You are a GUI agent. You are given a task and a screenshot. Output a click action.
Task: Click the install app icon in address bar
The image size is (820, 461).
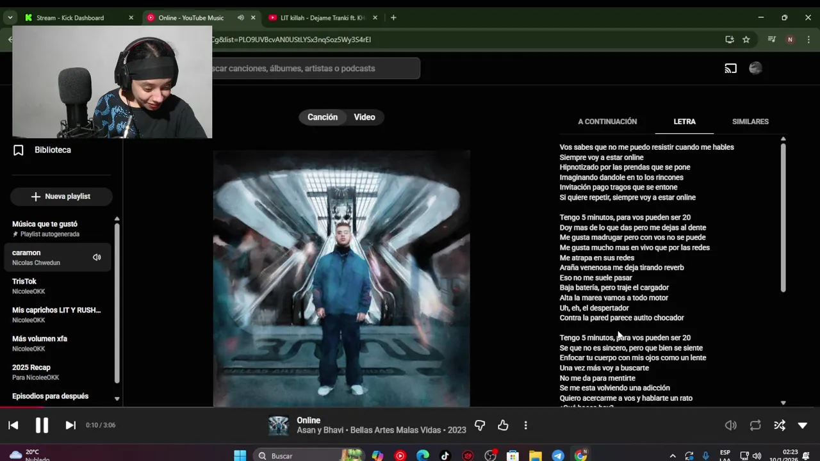point(729,40)
